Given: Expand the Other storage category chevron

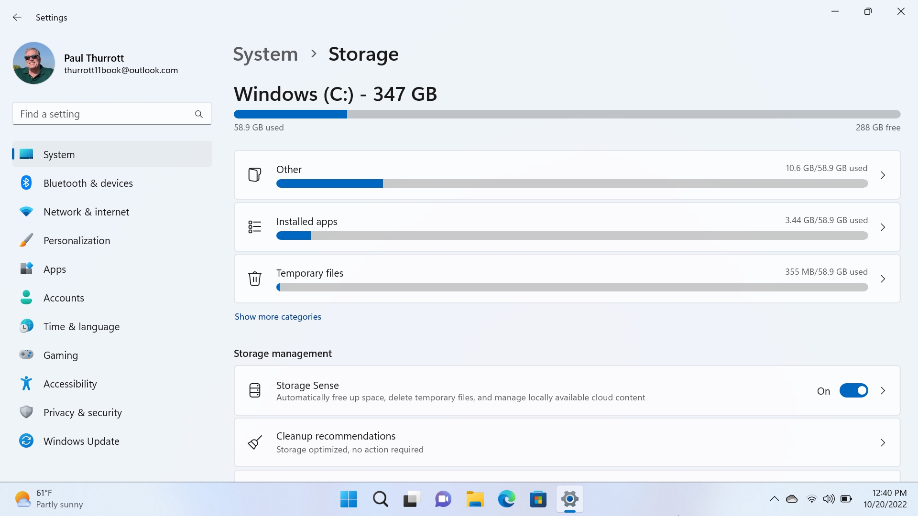Looking at the screenshot, I should 883,175.
